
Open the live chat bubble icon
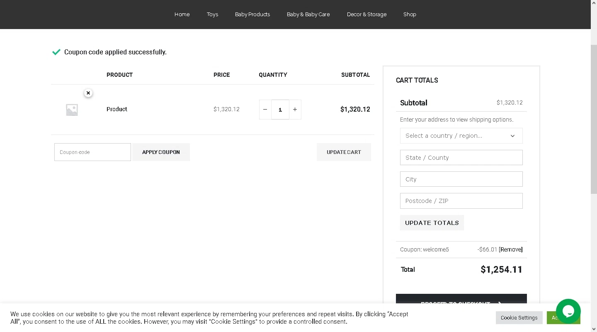tap(568, 311)
